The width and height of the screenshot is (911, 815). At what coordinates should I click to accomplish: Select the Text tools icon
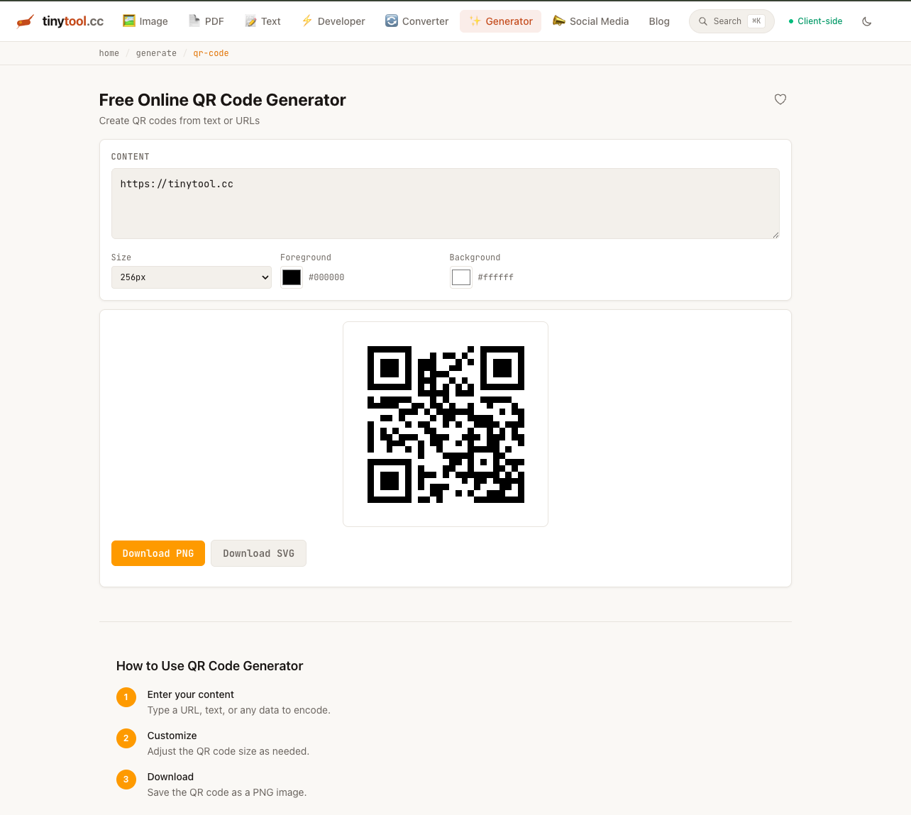click(250, 21)
